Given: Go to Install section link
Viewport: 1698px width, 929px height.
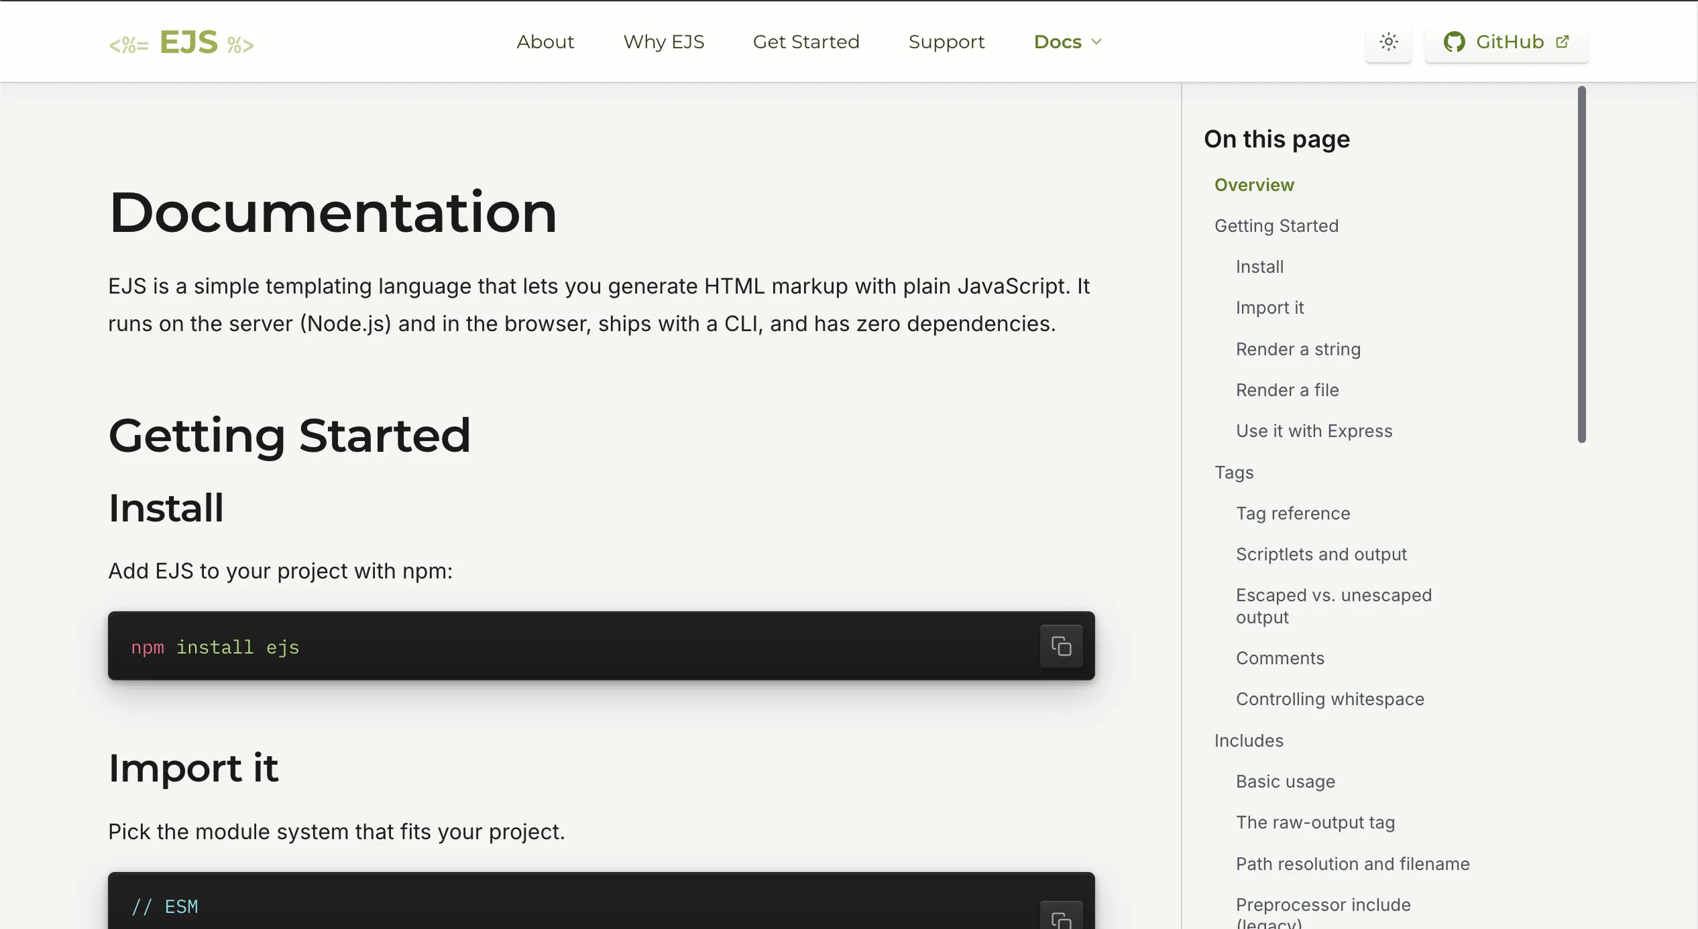Looking at the screenshot, I should click(x=1259, y=267).
